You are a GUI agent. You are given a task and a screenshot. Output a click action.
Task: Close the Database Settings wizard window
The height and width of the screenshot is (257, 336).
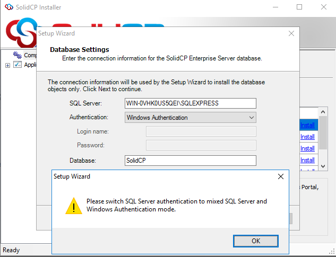pos(291,33)
